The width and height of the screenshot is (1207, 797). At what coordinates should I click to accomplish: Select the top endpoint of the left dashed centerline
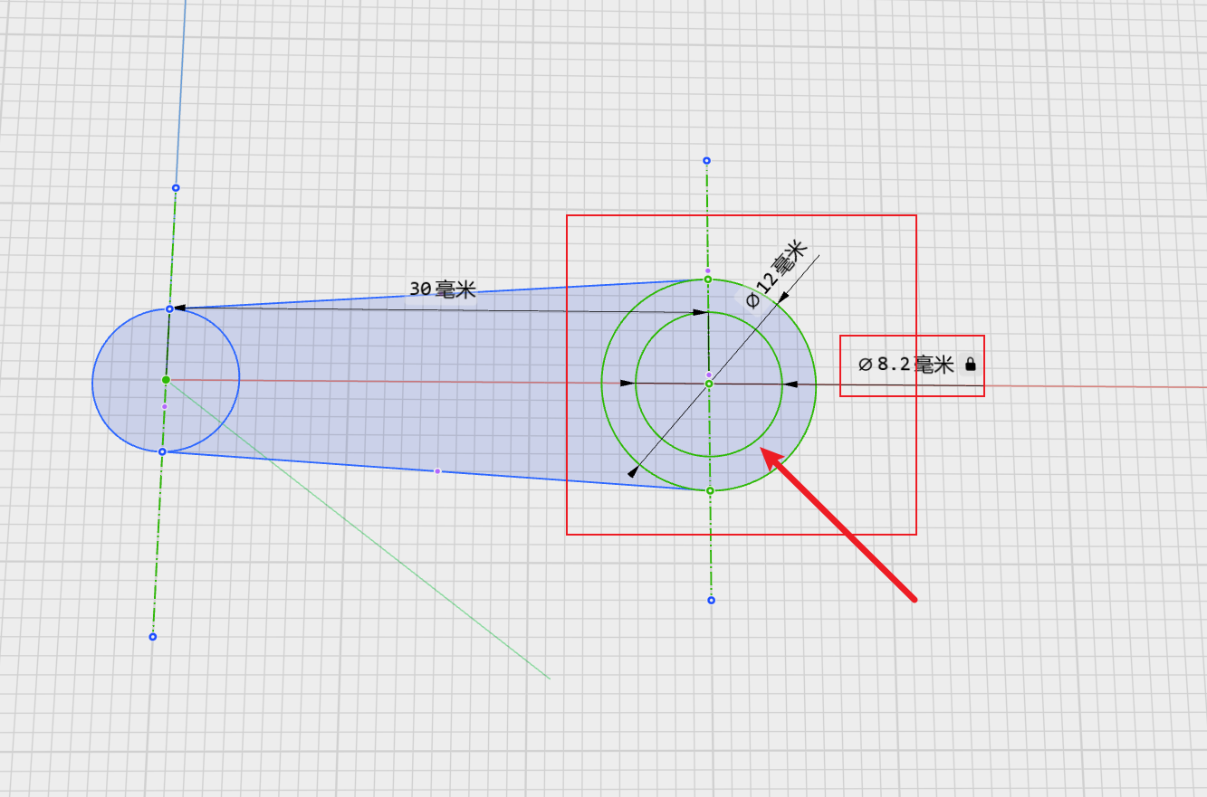176,188
